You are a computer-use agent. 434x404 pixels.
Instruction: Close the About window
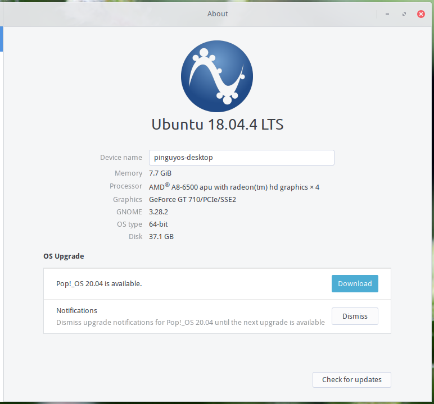421,14
